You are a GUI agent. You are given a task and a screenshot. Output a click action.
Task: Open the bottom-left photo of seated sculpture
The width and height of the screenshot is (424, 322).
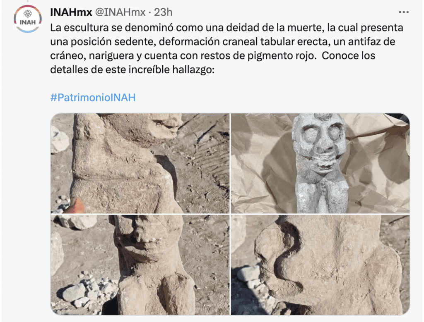140,265
